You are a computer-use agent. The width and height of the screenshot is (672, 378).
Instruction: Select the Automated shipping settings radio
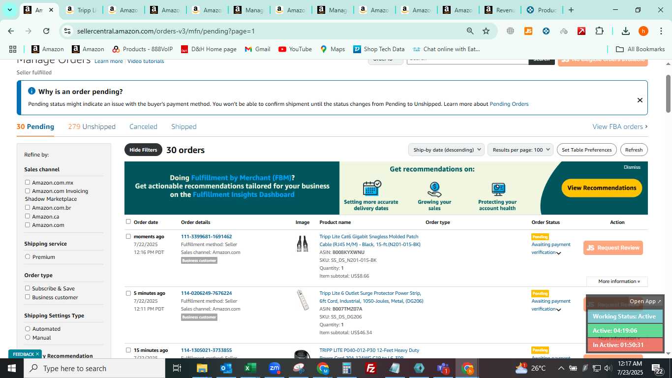coord(28,328)
